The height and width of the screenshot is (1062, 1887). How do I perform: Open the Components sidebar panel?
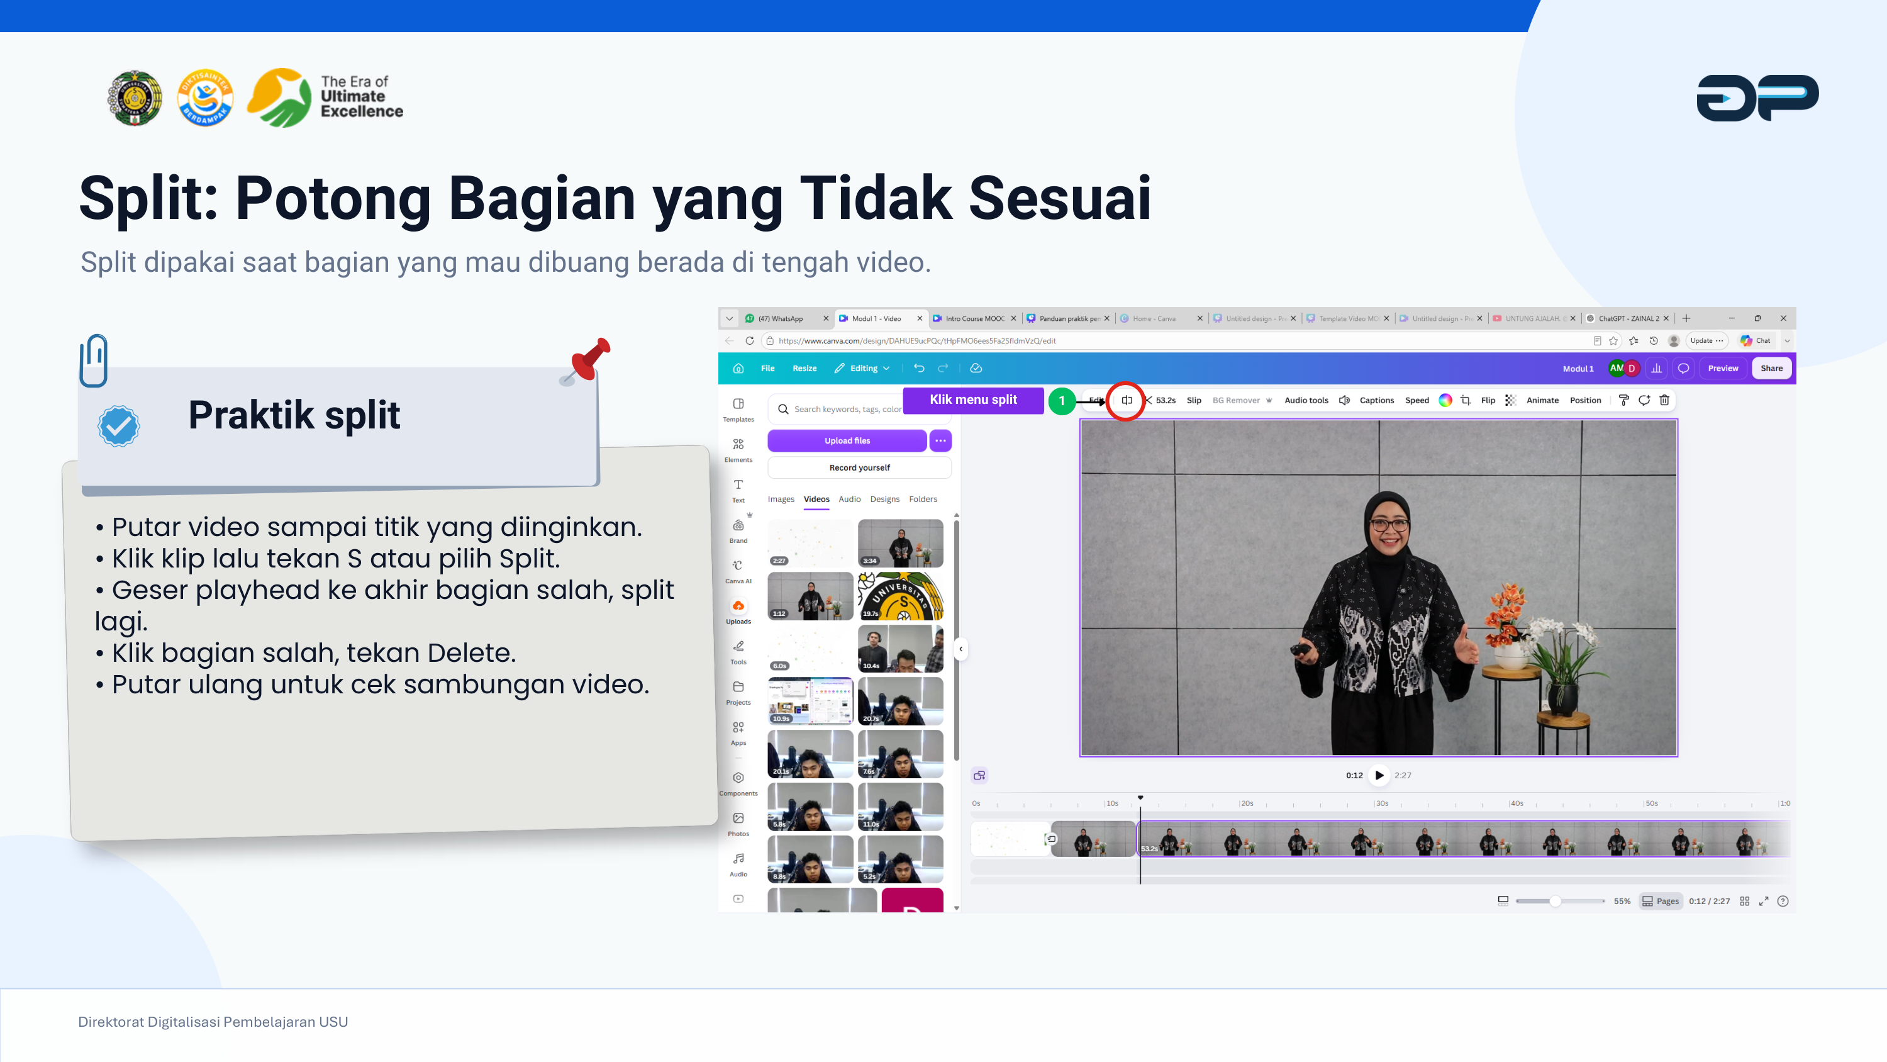point(738,783)
